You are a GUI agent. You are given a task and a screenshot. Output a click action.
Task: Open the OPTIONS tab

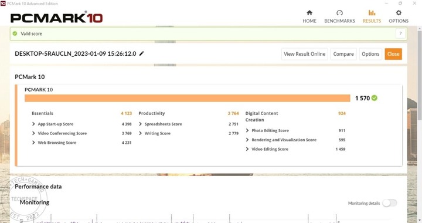[x=399, y=16]
